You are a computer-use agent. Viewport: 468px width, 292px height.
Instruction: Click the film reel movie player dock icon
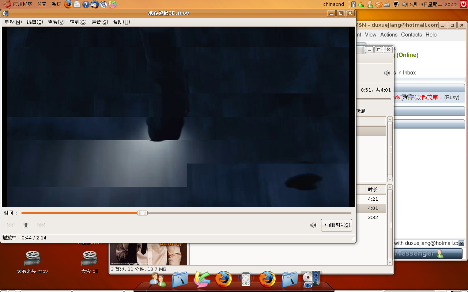point(312,280)
